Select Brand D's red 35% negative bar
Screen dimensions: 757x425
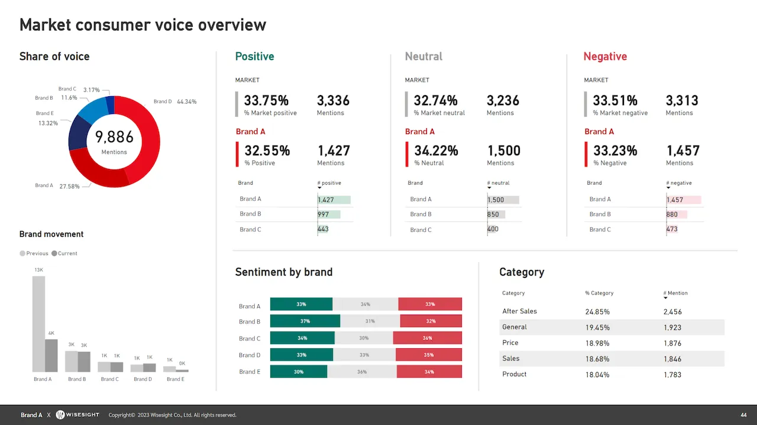429,355
